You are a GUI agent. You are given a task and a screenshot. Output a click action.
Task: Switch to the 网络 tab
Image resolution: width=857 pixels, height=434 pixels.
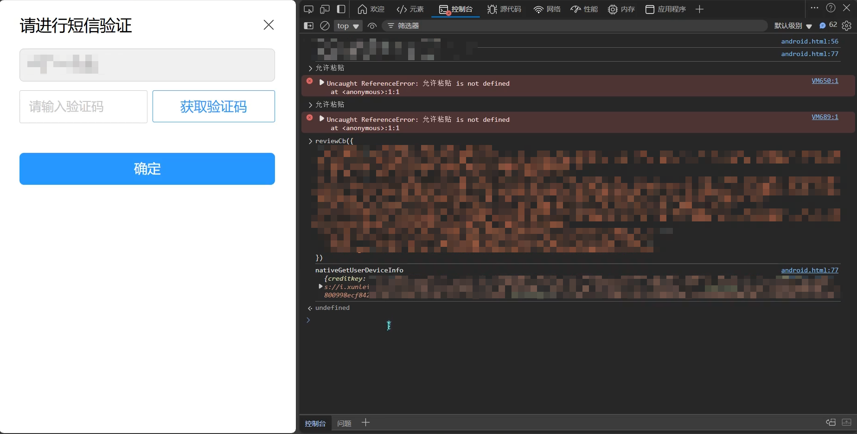tap(547, 9)
